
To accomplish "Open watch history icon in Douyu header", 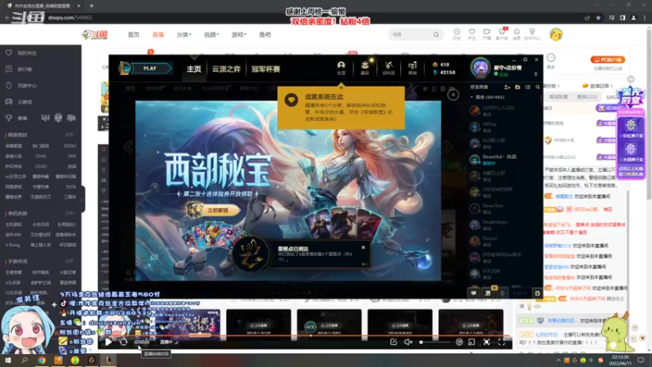I will pos(456,34).
